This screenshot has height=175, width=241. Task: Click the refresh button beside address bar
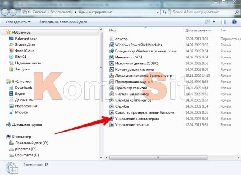[165, 12]
